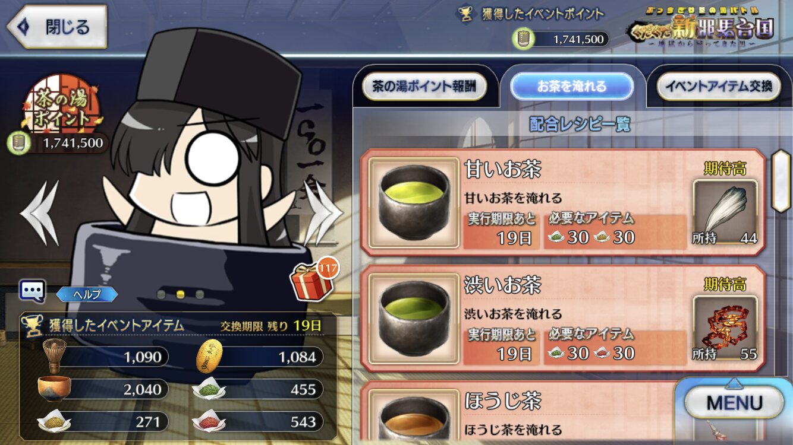The height and width of the screenshot is (445, 793).
Task: Show next character with right arrow
Action: (x=324, y=212)
